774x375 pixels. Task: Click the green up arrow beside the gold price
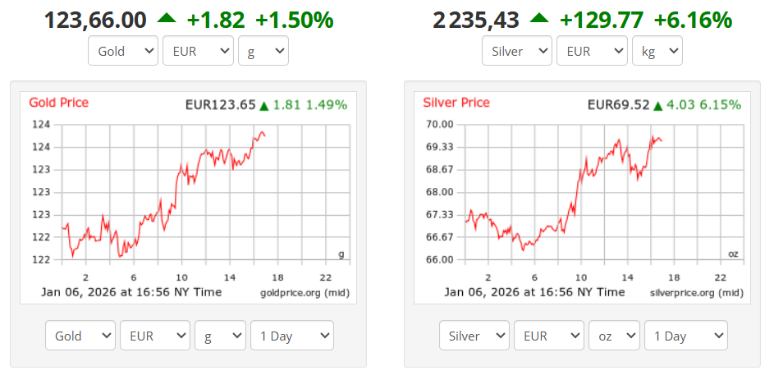click(x=167, y=18)
